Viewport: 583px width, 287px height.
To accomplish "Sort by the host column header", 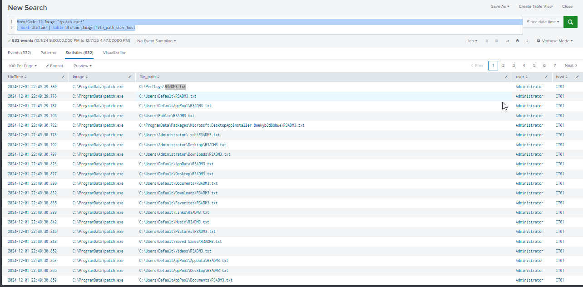I will coord(559,77).
